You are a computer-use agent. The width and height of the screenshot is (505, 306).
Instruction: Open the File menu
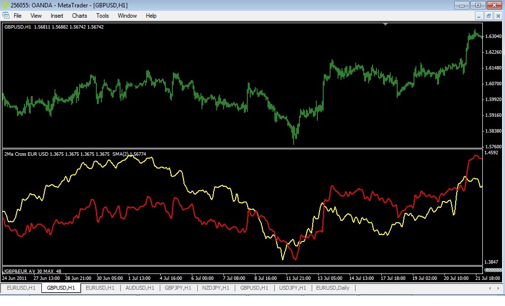(x=17, y=16)
